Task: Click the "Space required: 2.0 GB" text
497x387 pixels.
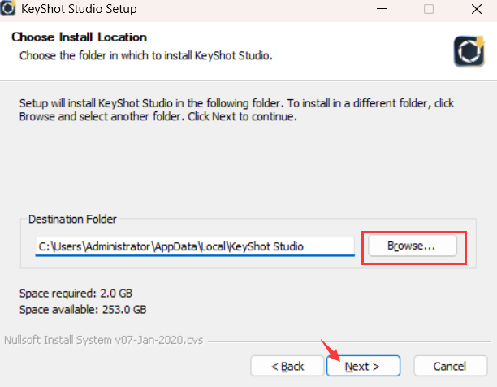Action: [x=76, y=293]
